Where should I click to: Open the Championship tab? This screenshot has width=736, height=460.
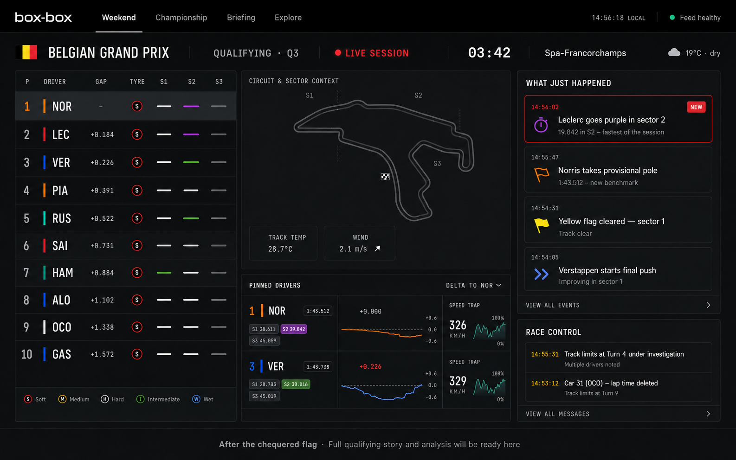pos(181,18)
